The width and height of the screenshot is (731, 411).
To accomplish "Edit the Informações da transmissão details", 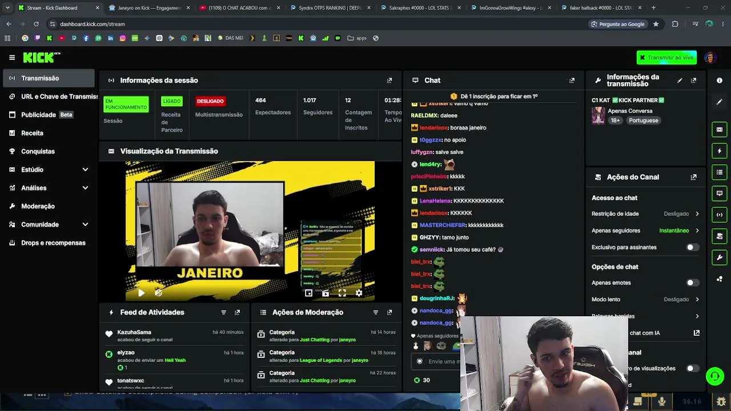I will pyautogui.click(x=680, y=80).
